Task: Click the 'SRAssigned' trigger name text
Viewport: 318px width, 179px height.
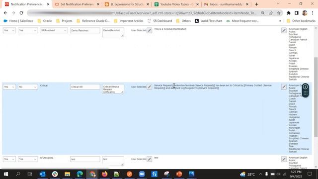Action: (x=47, y=158)
